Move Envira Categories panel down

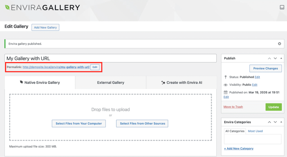(275, 122)
